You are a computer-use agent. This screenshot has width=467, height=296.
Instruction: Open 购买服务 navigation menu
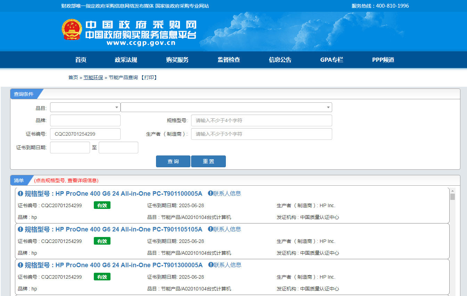[x=177, y=60]
